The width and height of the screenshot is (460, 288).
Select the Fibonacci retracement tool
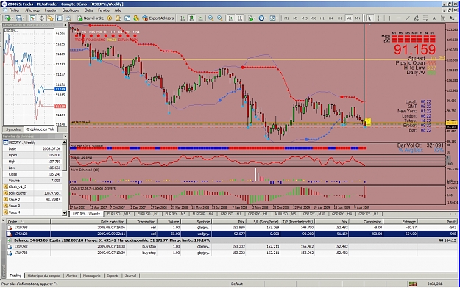[425, 18]
